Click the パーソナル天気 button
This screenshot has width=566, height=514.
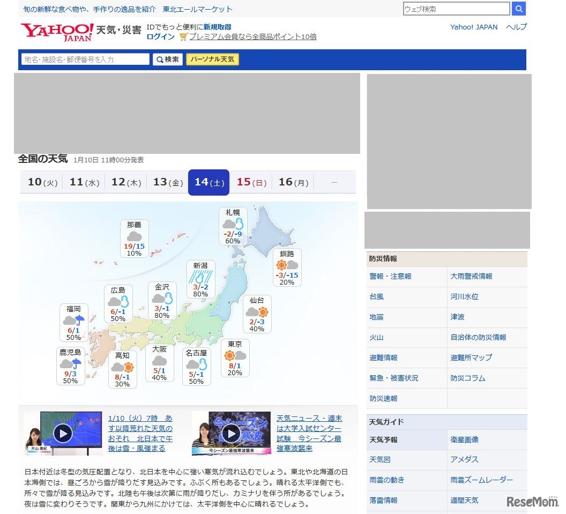213,59
